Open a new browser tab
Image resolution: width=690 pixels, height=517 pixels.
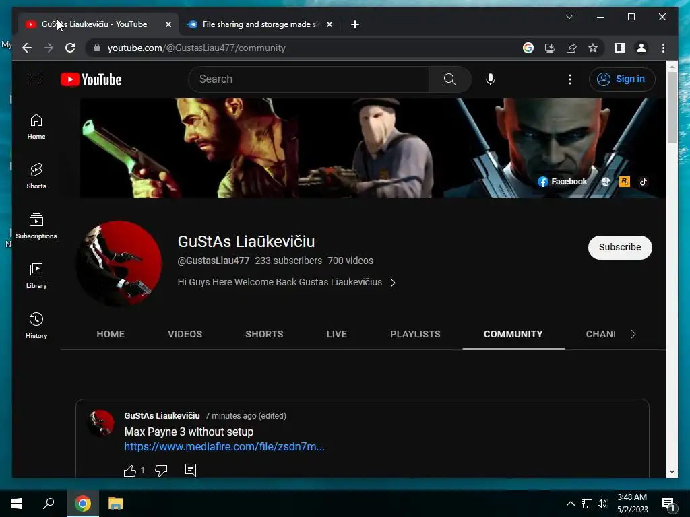(355, 24)
